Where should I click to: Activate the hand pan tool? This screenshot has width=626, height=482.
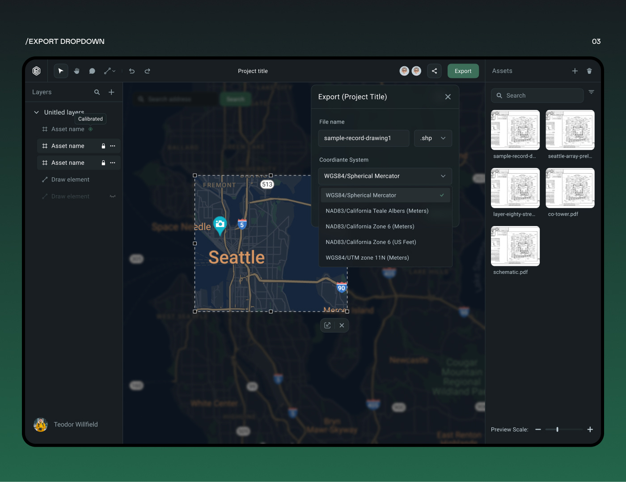coord(76,71)
